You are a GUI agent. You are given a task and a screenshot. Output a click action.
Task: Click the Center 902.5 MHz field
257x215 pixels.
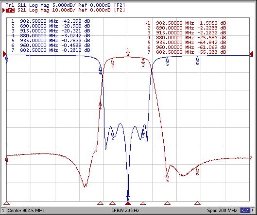(x=26, y=210)
